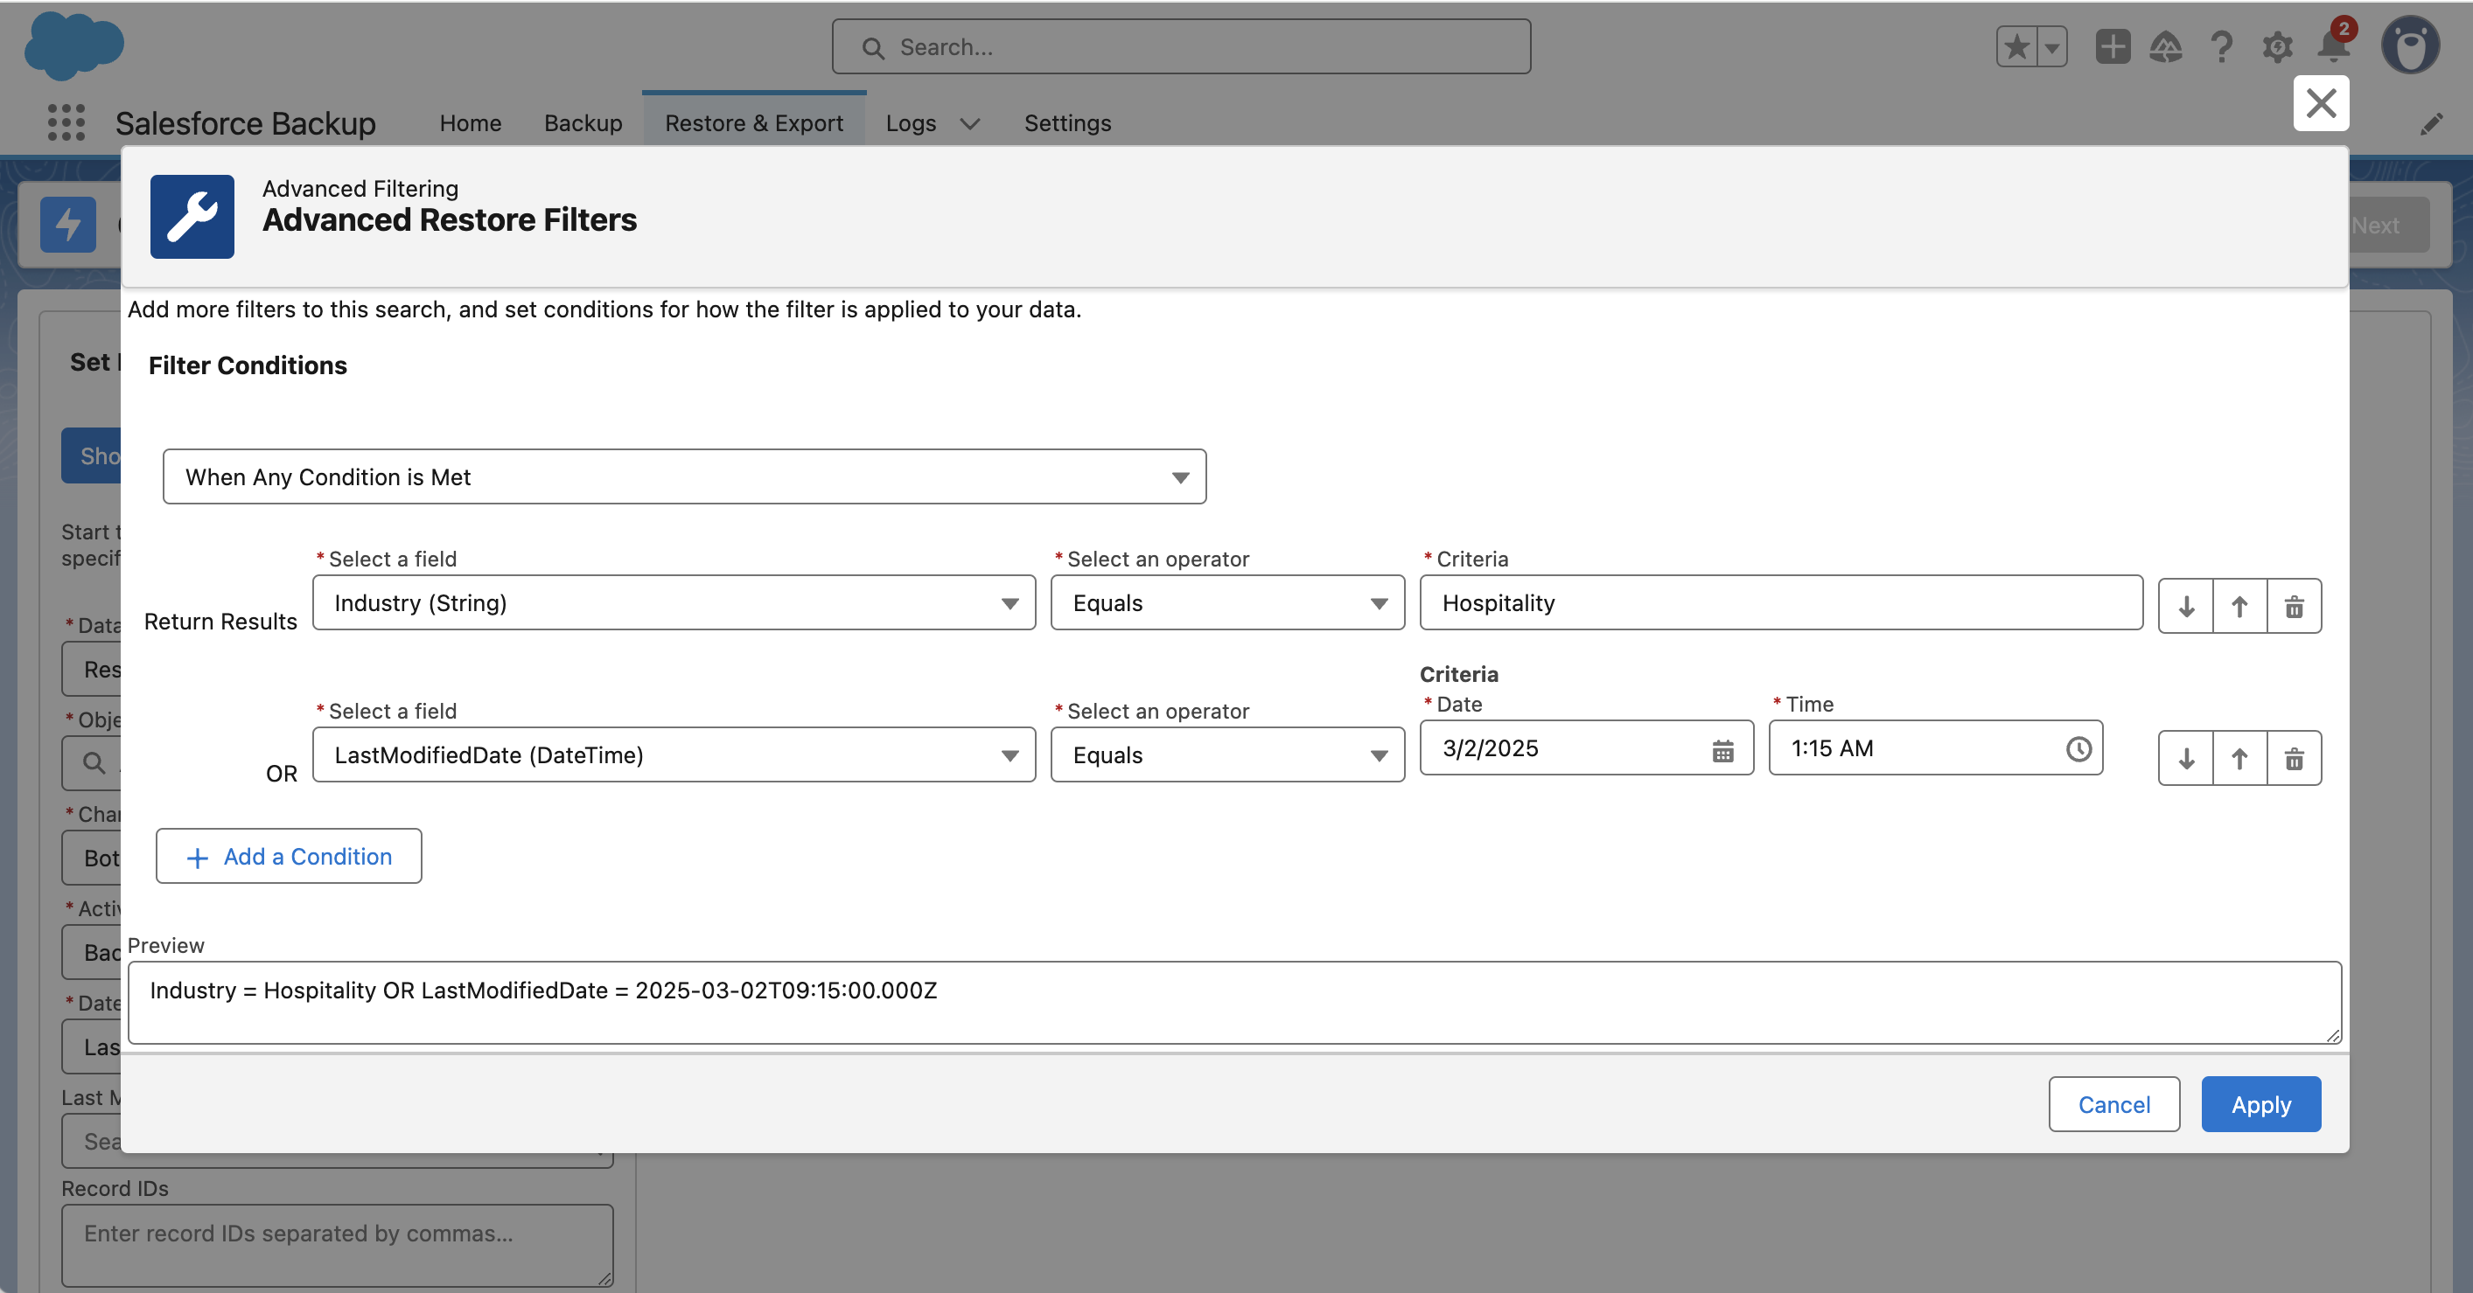
Task: Cancel the advanced filter dialog
Action: pyautogui.click(x=2114, y=1104)
